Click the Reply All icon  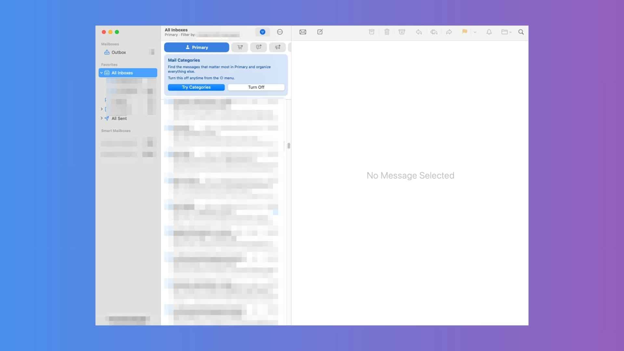click(x=434, y=32)
